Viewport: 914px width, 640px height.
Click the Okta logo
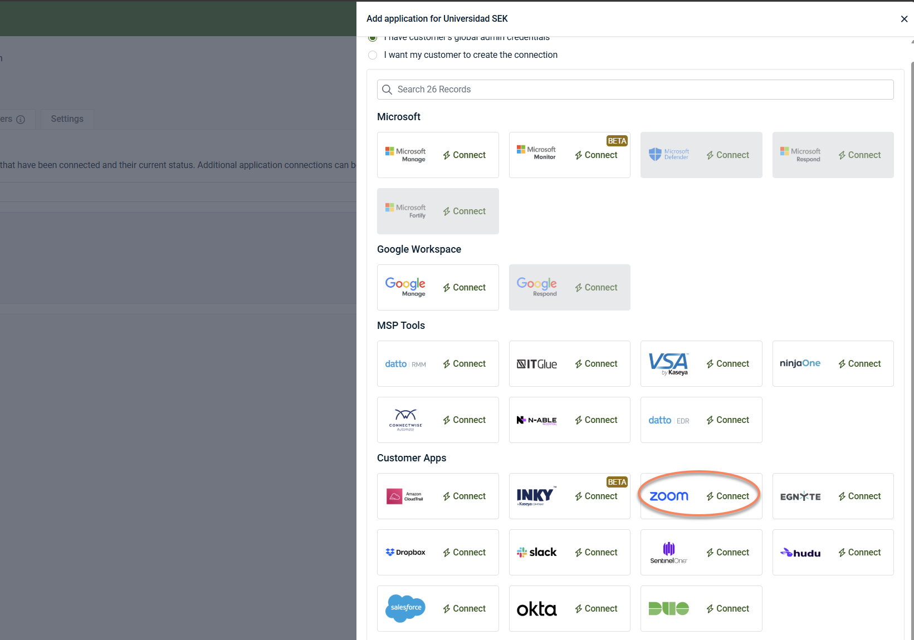click(537, 609)
